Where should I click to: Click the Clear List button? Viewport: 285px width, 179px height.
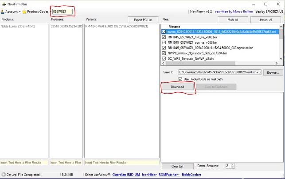pyautogui.click(x=177, y=166)
